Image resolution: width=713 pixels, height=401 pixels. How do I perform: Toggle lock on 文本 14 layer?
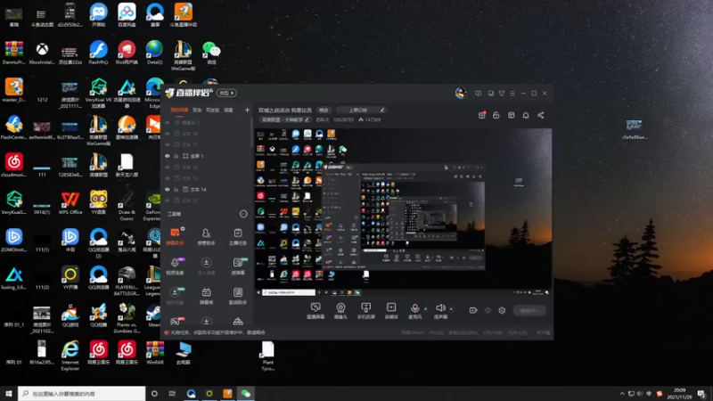click(176, 189)
